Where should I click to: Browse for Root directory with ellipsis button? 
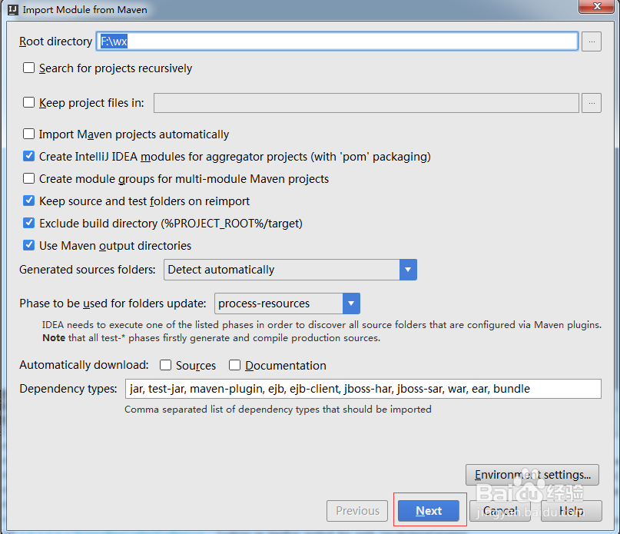592,41
